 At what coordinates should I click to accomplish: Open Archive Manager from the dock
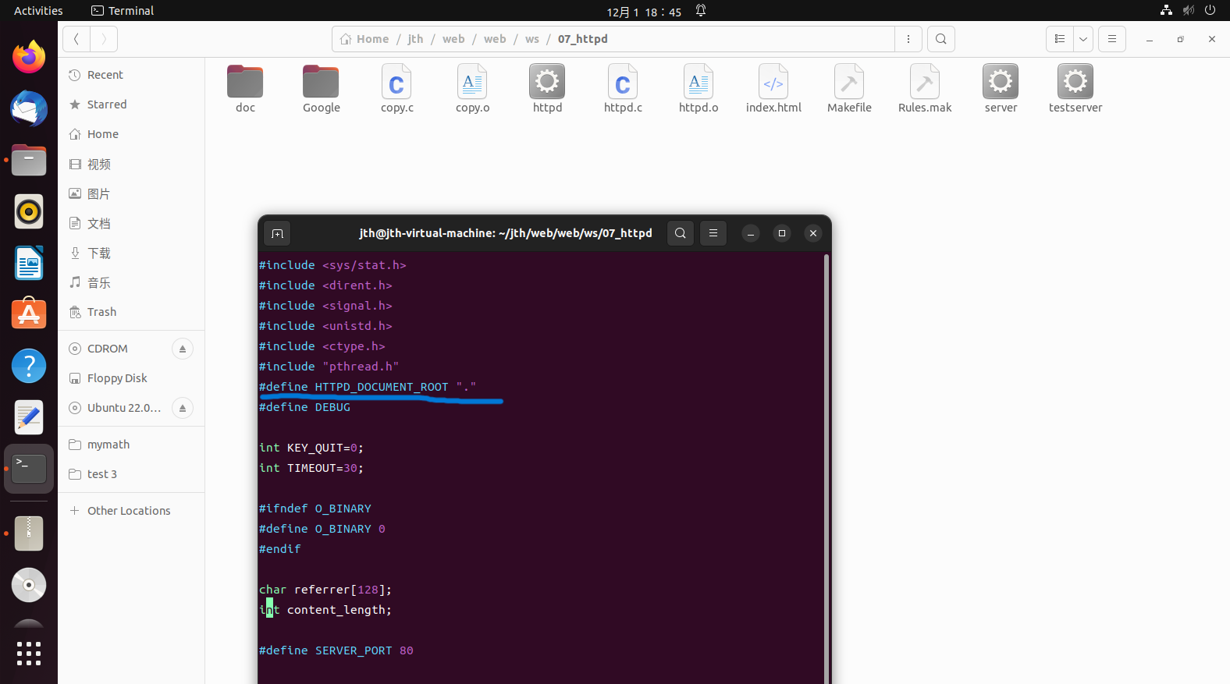(x=29, y=533)
